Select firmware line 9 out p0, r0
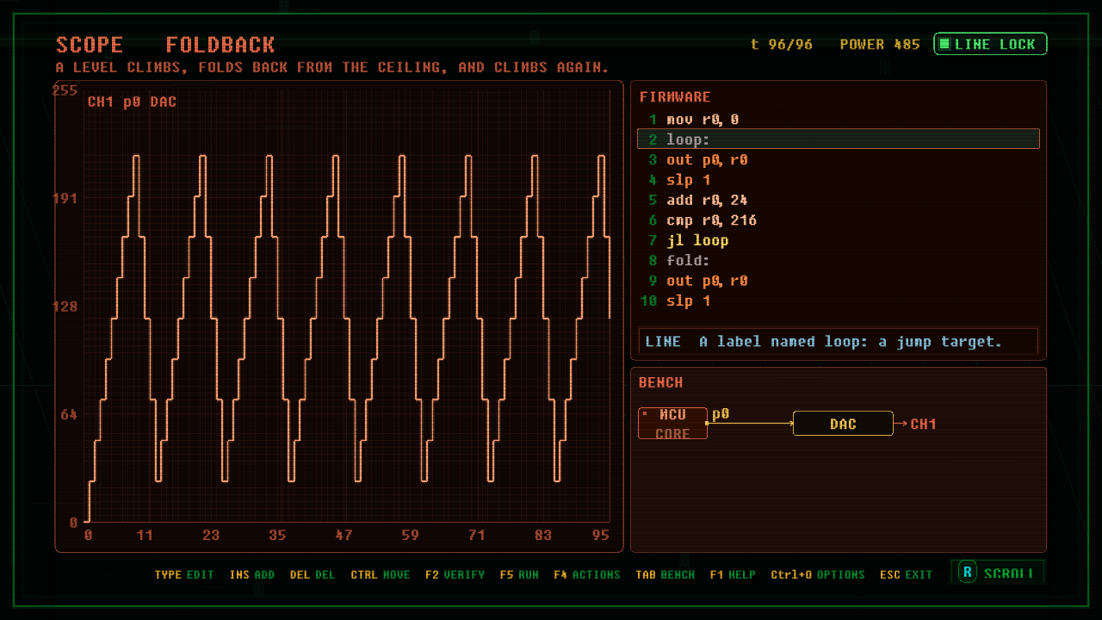The image size is (1102, 620). [x=839, y=281]
